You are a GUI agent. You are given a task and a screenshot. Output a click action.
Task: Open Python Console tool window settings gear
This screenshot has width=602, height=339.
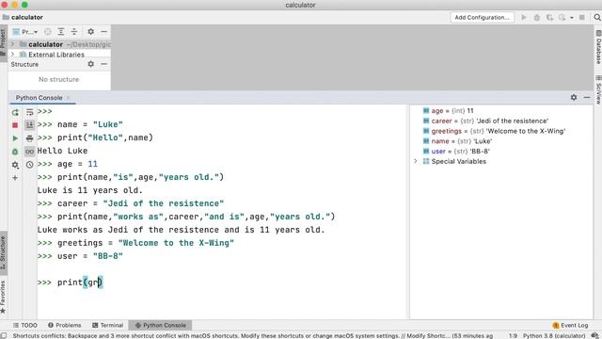(x=574, y=98)
